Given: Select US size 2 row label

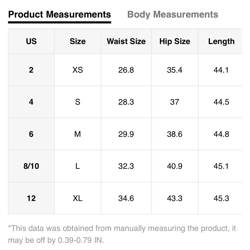Looking at the screenshot, I should coord(31,70).
